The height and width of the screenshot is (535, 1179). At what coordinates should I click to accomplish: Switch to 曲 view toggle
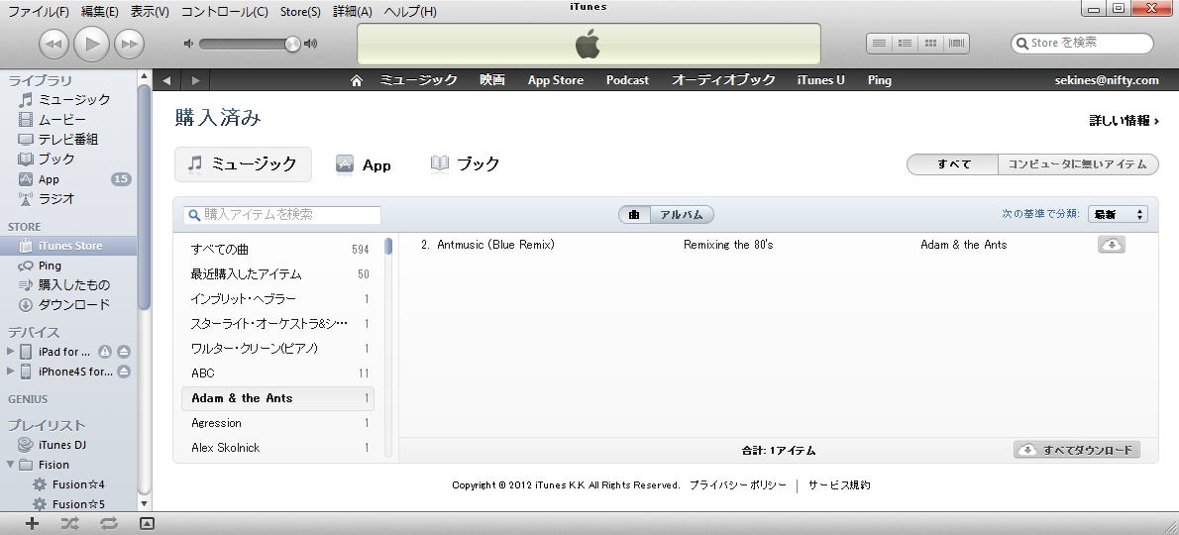(635, 215)
